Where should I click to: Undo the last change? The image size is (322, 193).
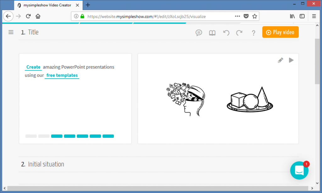226,33
